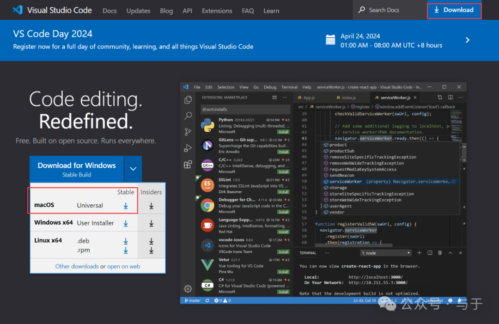
Task: Open the Selection menu in editor screenshot
Action: (x=225, y=87)
